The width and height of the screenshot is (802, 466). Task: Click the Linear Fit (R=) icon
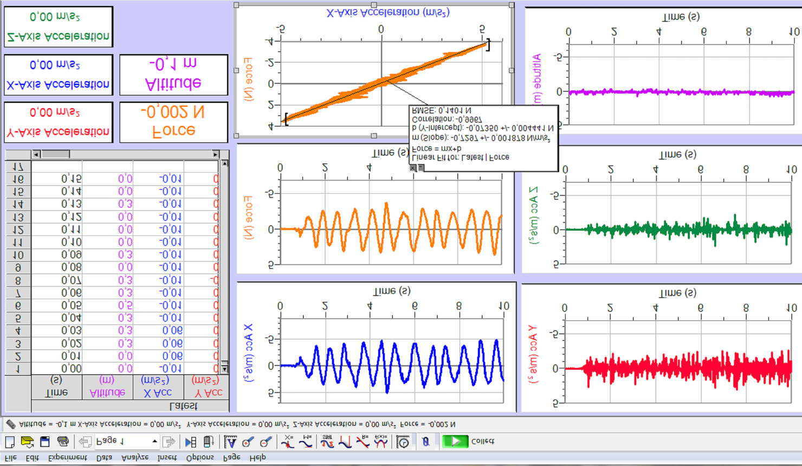pyautogui.click(x=363, y=442)
